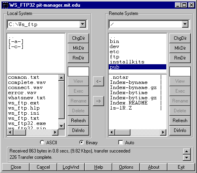Image resolution: width=197 pixels, height=173 pixels.
Task: Select local drive [-a-]
Action: (16, 41)
